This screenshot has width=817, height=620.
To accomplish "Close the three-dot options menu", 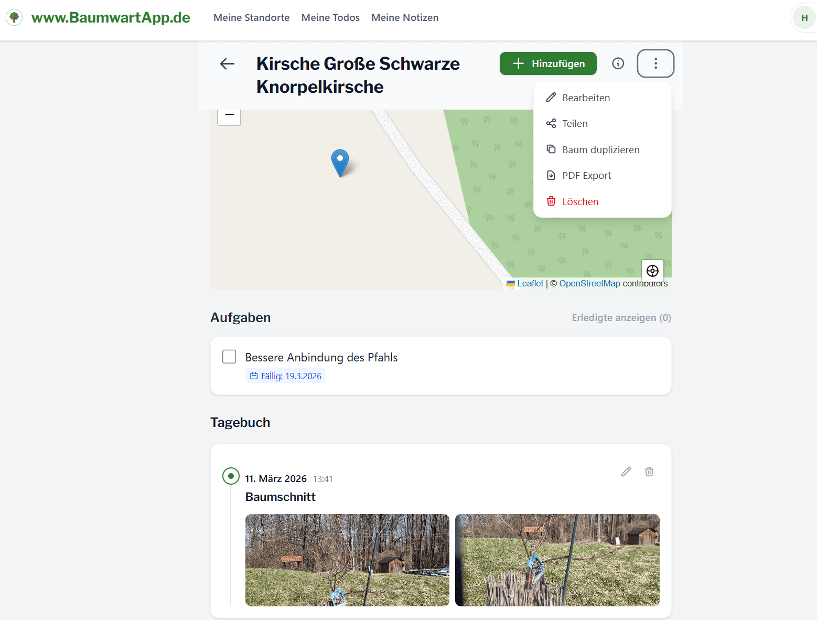I will (655, 63).
